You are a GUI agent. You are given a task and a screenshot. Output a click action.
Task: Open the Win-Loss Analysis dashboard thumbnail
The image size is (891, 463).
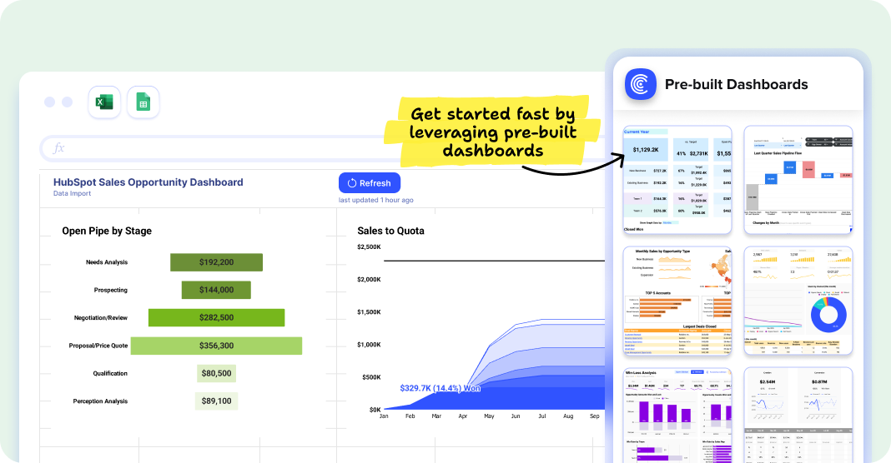[677, 416]
